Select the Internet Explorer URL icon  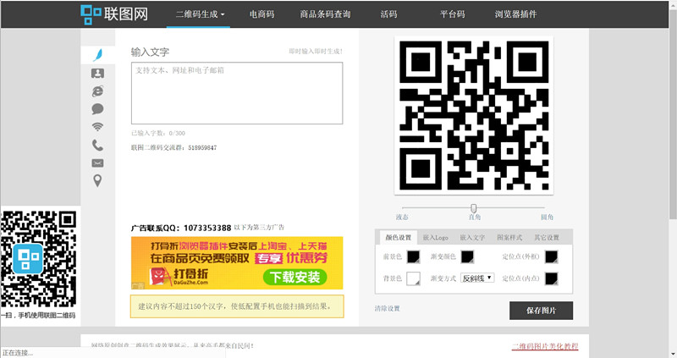tap(97, 91)
